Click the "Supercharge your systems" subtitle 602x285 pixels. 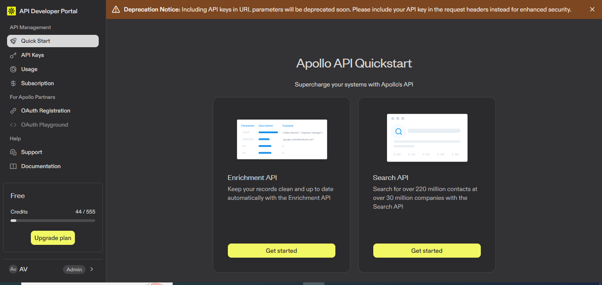tap(354, 84)
